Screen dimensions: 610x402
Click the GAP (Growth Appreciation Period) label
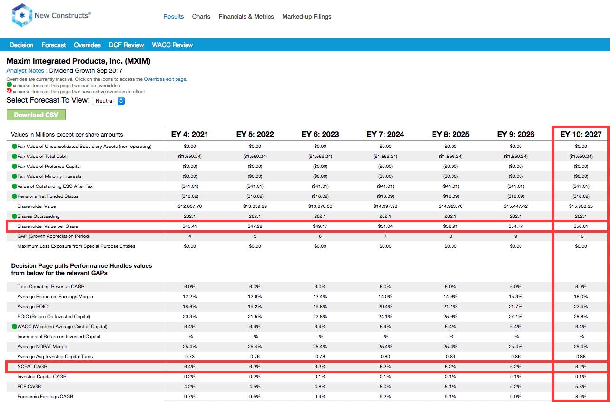click(54, 236)
